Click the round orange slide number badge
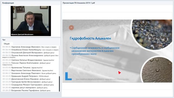174x98 pixels. click(x=71, y=27)
